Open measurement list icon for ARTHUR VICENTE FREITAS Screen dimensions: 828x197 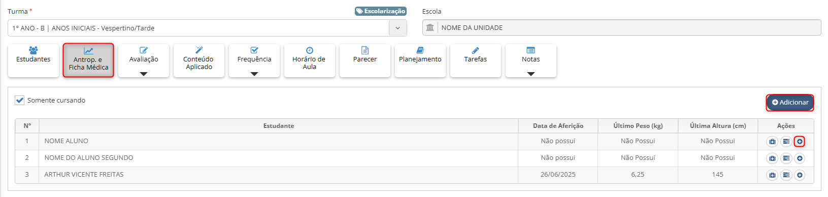click(786, 175)
